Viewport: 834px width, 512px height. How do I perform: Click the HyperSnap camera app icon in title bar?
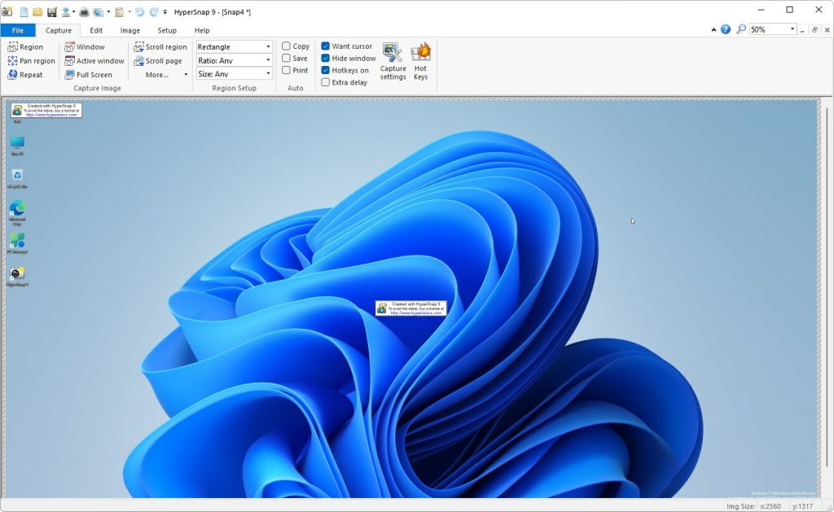(x=7, y=11)
